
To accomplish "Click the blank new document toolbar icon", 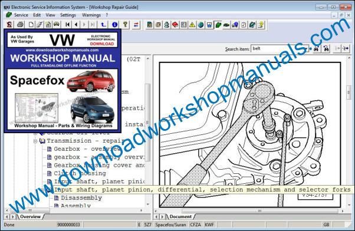I will pyautogui.click(x=31, y=24).
